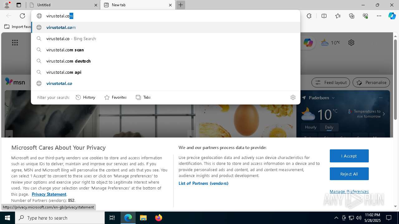Click the refresh page icon
This screenshot has height=224, width=399.
pos(22,16)
